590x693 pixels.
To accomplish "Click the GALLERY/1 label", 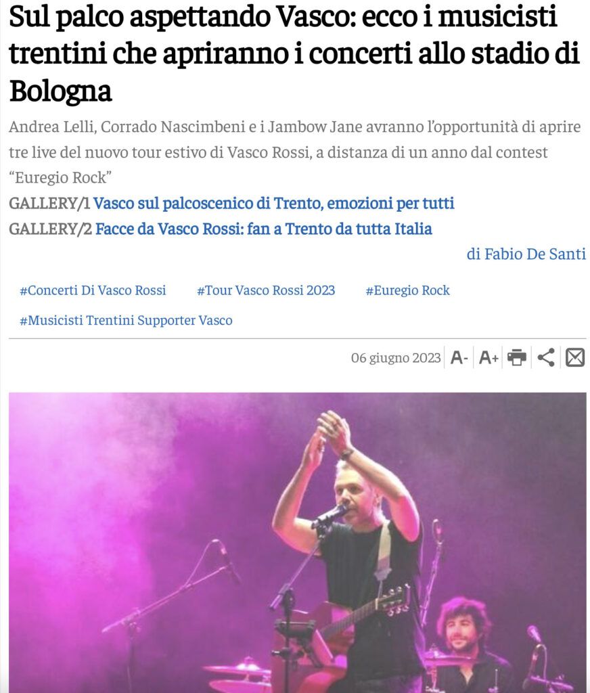I will coord(49,203).
